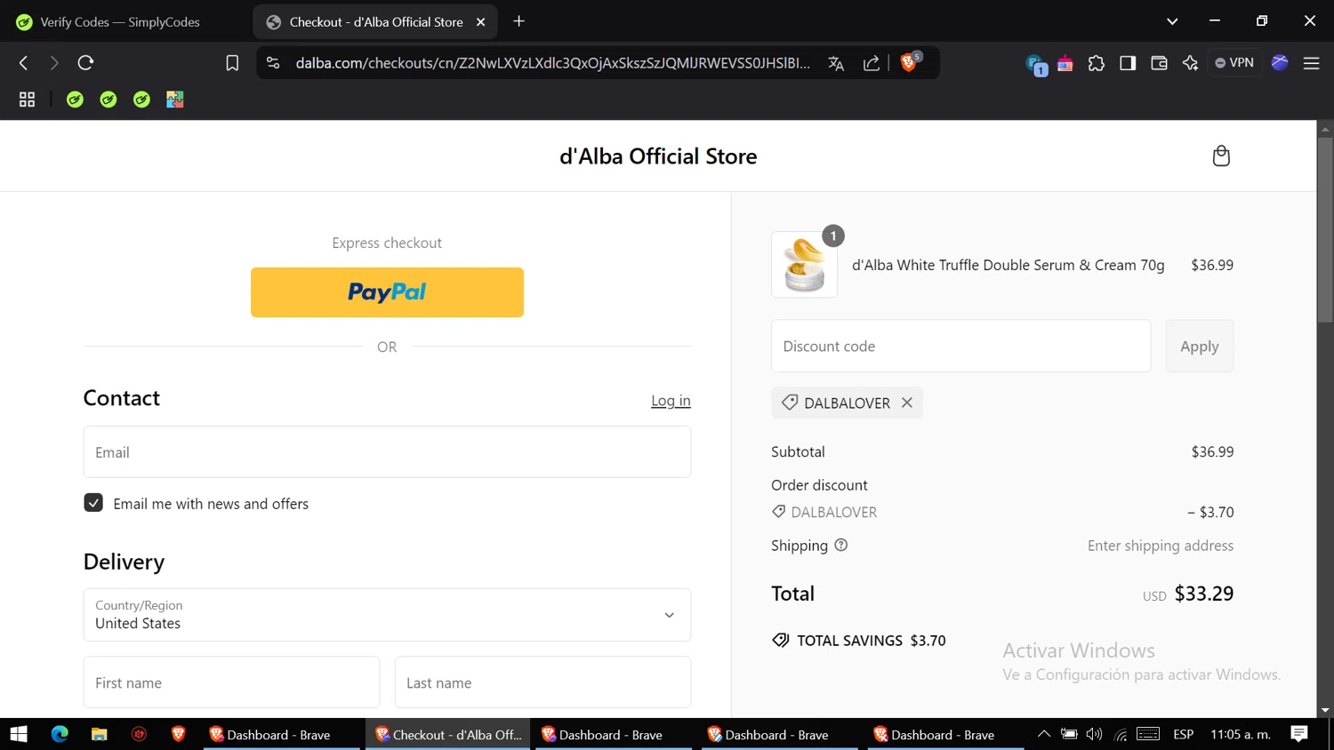The height and width of the screenshot is (750, 1334).
Task: Open the translate page icon
Action: click(x=836, y=63)
